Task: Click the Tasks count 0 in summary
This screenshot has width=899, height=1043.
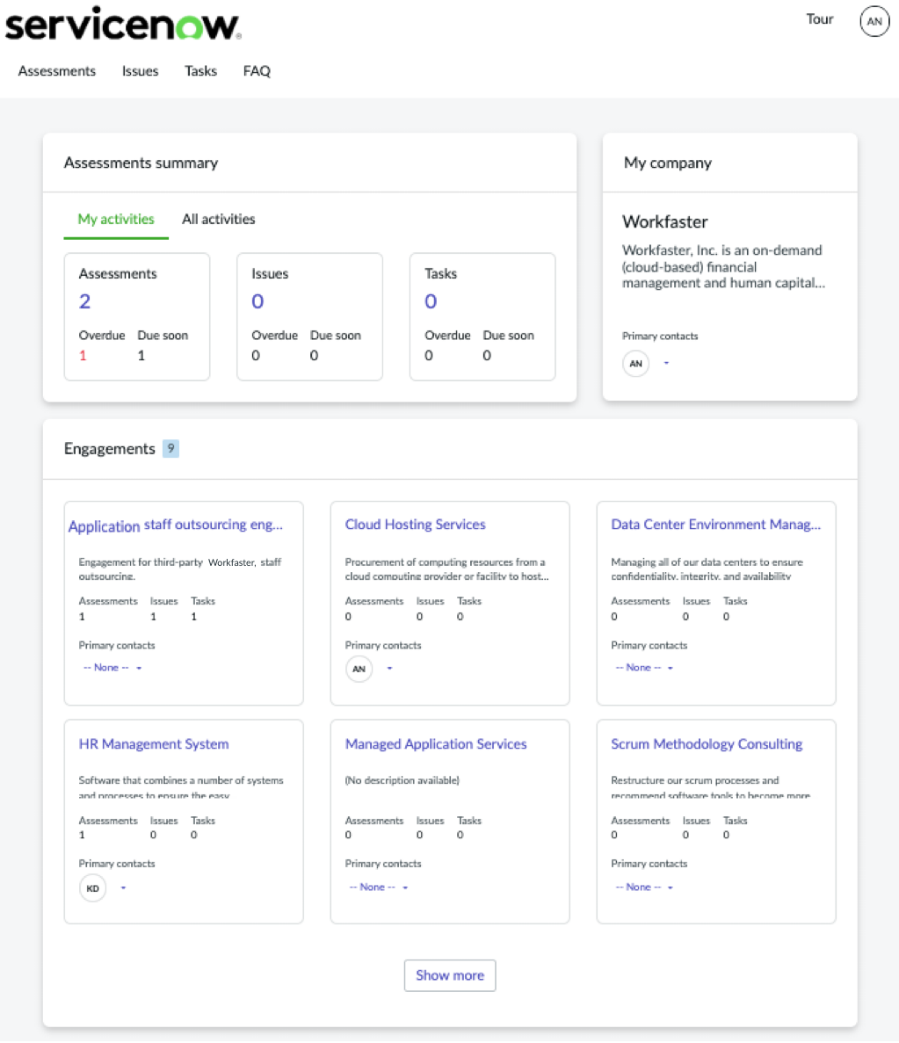Action: point(431,301)
